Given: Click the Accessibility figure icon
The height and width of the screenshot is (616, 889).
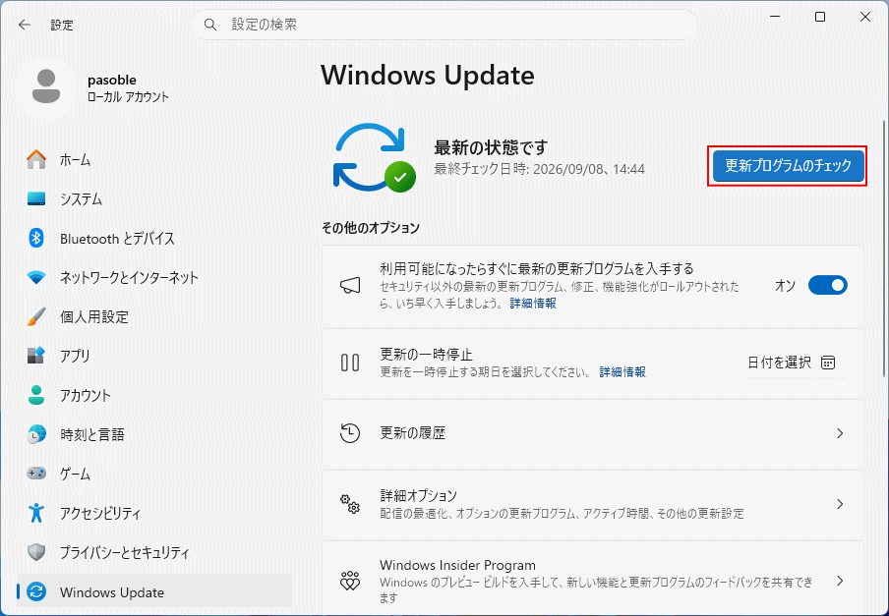Looking at the screenshot, I should coord(36,513).
